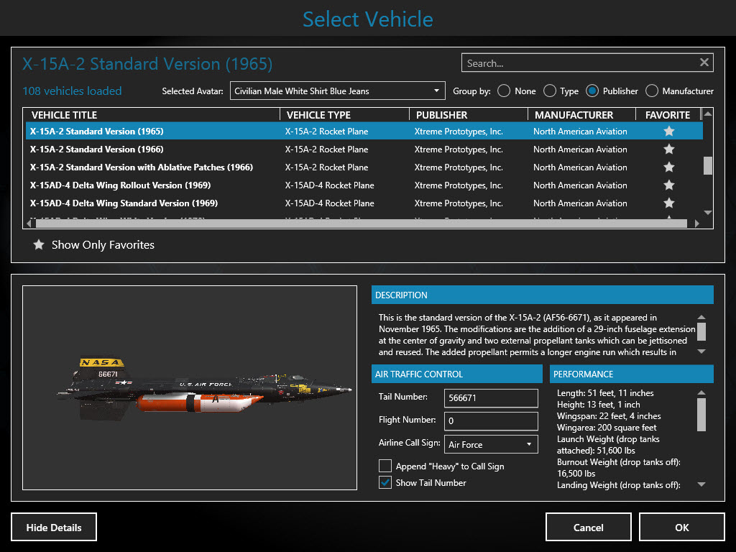This screenshot has width=736, height=552.
Task: Click the AIR TRAFFIC CONTROL section header
Action: pos(456,374)
